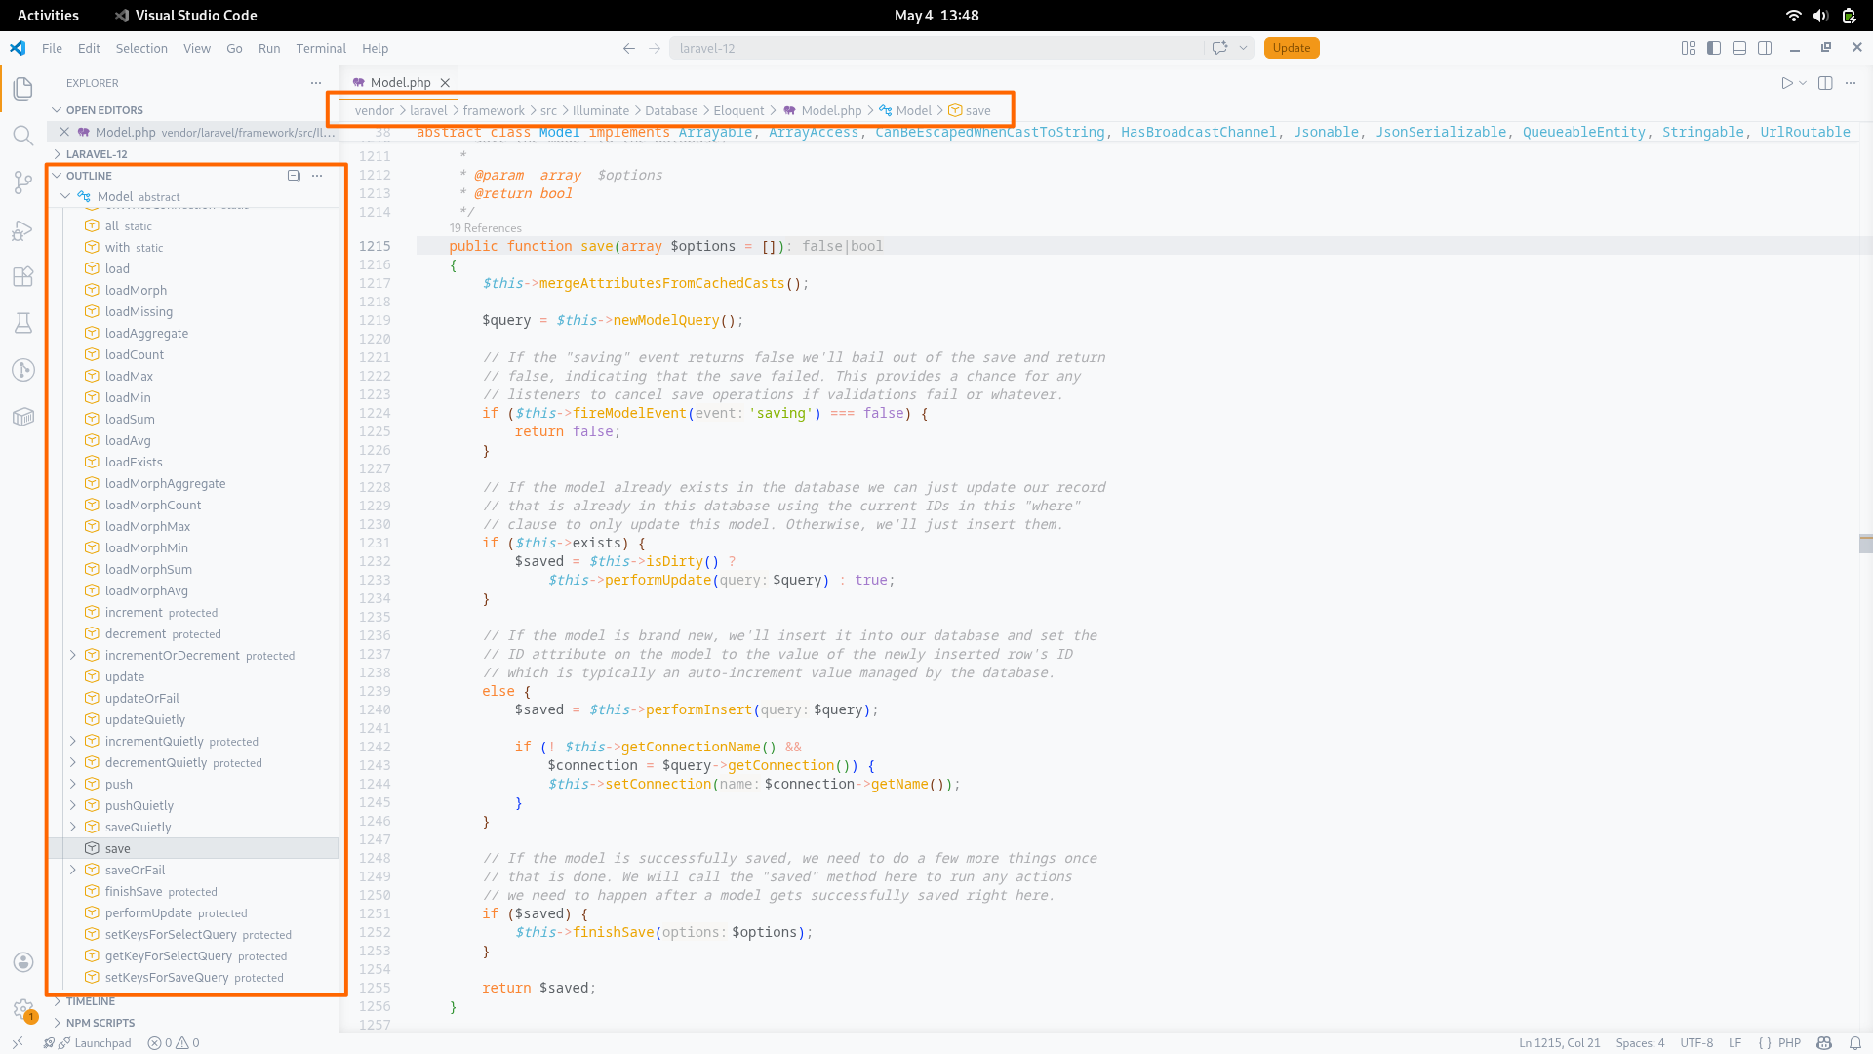Open the system volume icon

click(1820, 16)
